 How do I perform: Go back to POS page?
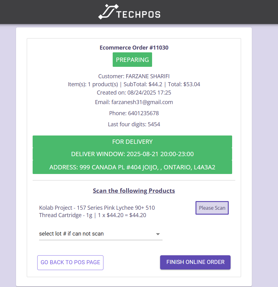70,262
